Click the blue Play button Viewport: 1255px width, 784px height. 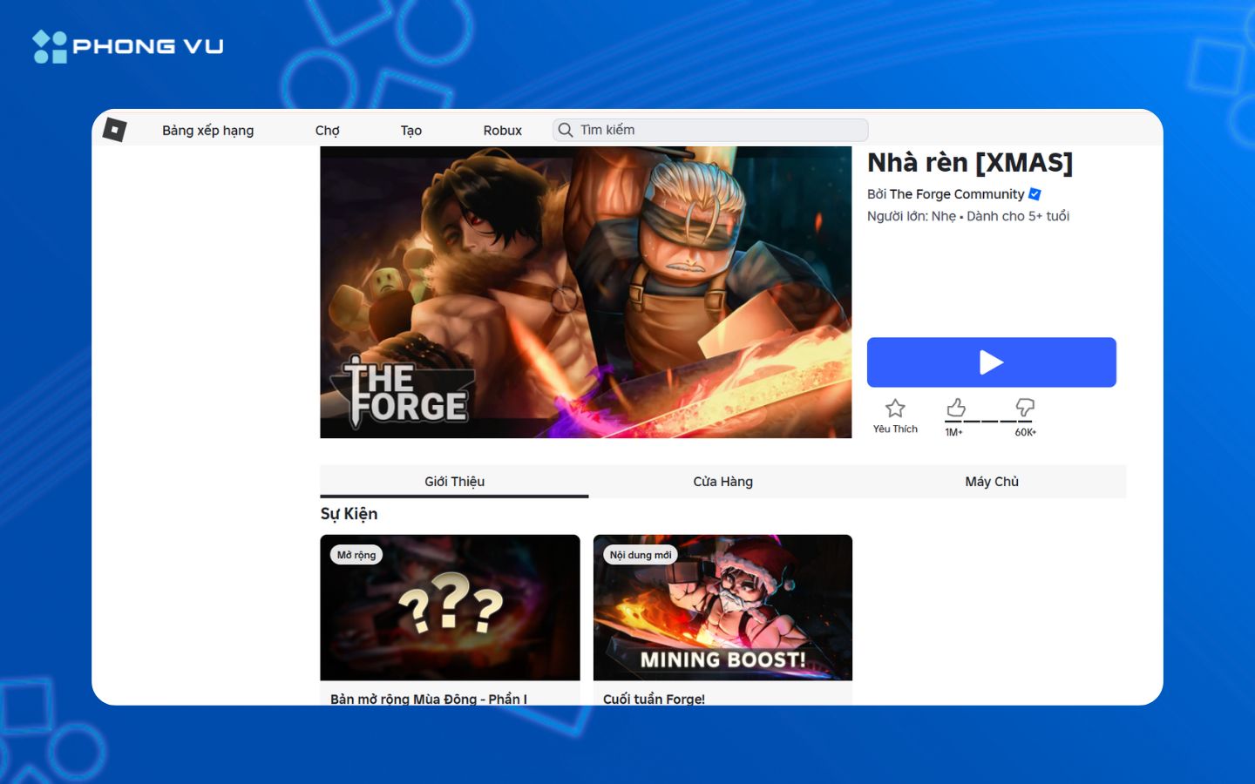click(992, 362)
